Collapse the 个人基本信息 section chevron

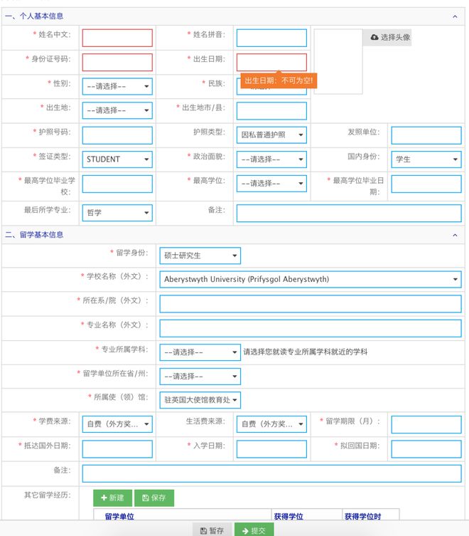(x=455, y=16)
